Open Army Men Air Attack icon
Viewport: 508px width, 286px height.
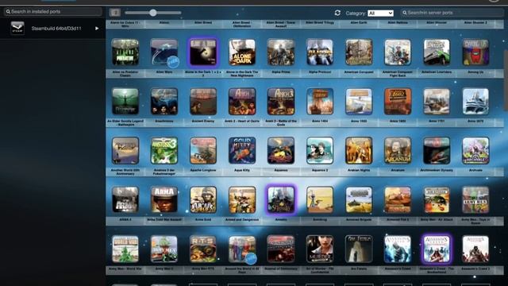click(437, 199)
